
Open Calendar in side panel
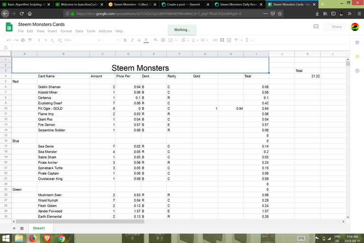(357, 43)
